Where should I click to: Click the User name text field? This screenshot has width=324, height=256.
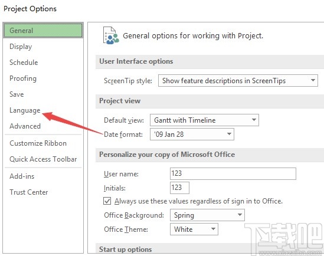(x=233, y=173)
